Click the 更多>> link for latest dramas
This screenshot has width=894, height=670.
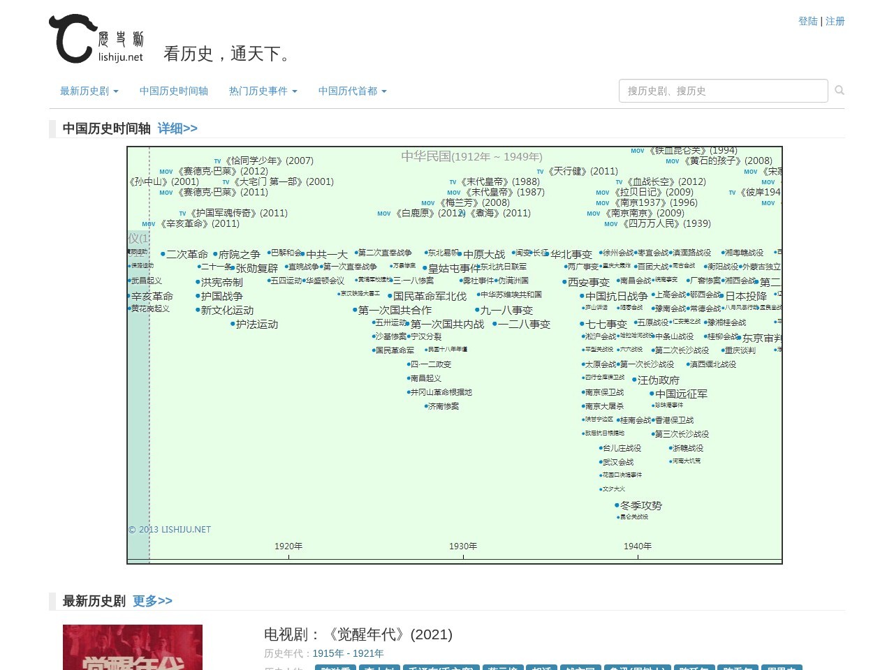pos(152,601)
